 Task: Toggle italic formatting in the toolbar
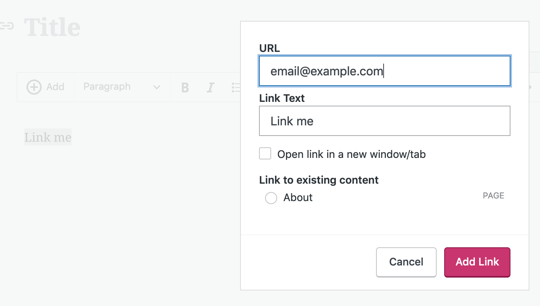click(211, 87)
